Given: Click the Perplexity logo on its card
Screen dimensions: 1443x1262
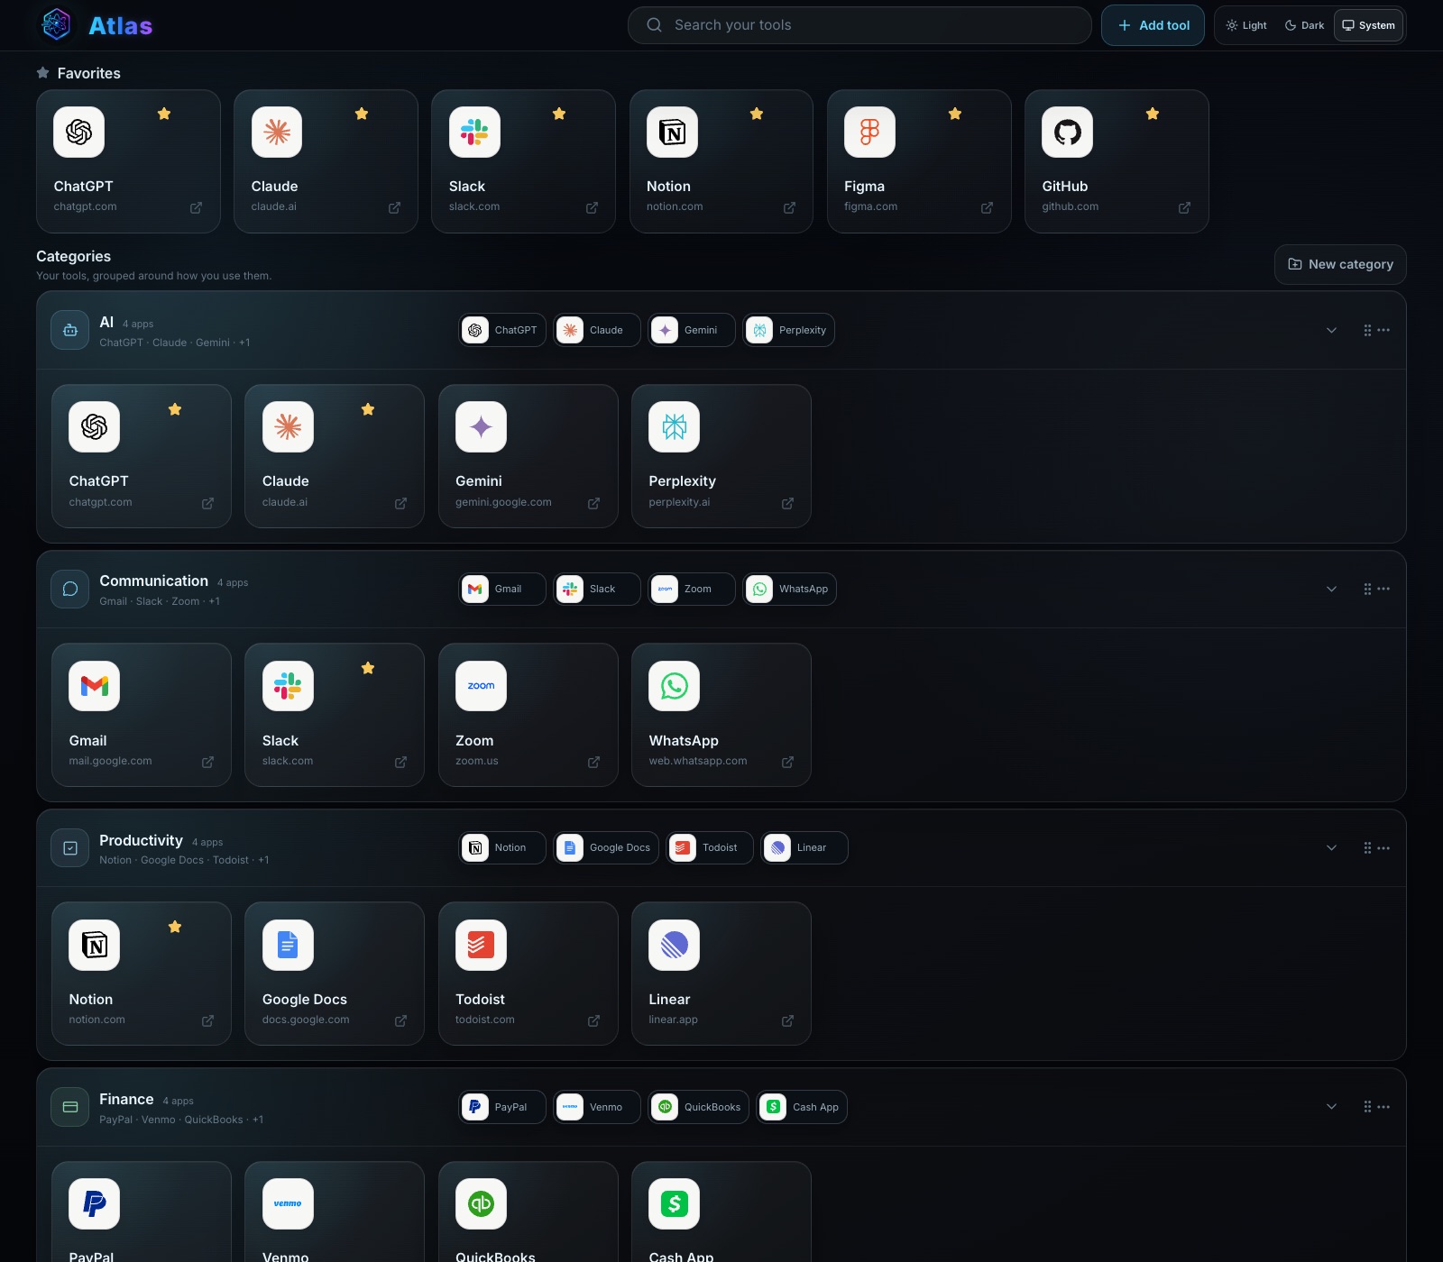Looking at the screenshot, I should click(x=674, y=426).
